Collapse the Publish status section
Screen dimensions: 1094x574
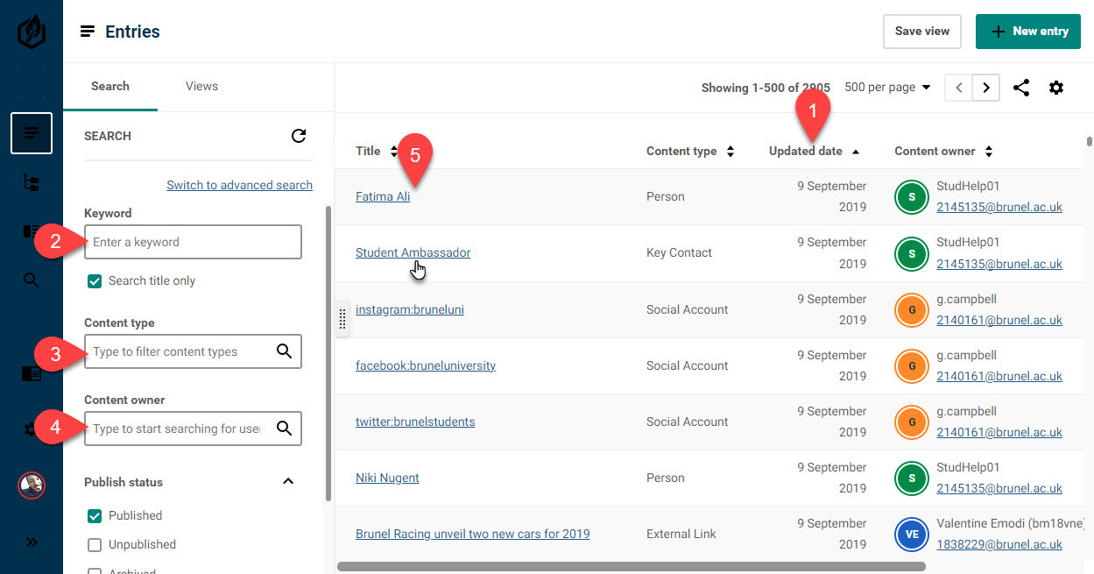288,482
